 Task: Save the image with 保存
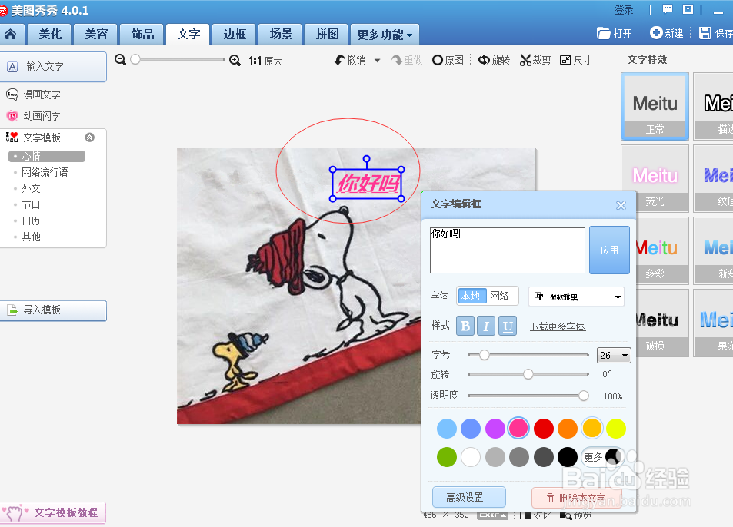[x=716, y=33]
